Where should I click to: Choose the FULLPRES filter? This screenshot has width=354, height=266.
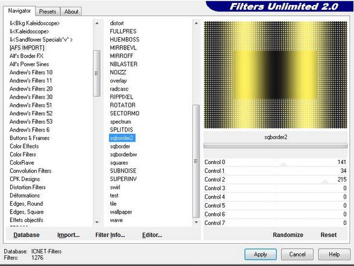[x=123, y=31]
